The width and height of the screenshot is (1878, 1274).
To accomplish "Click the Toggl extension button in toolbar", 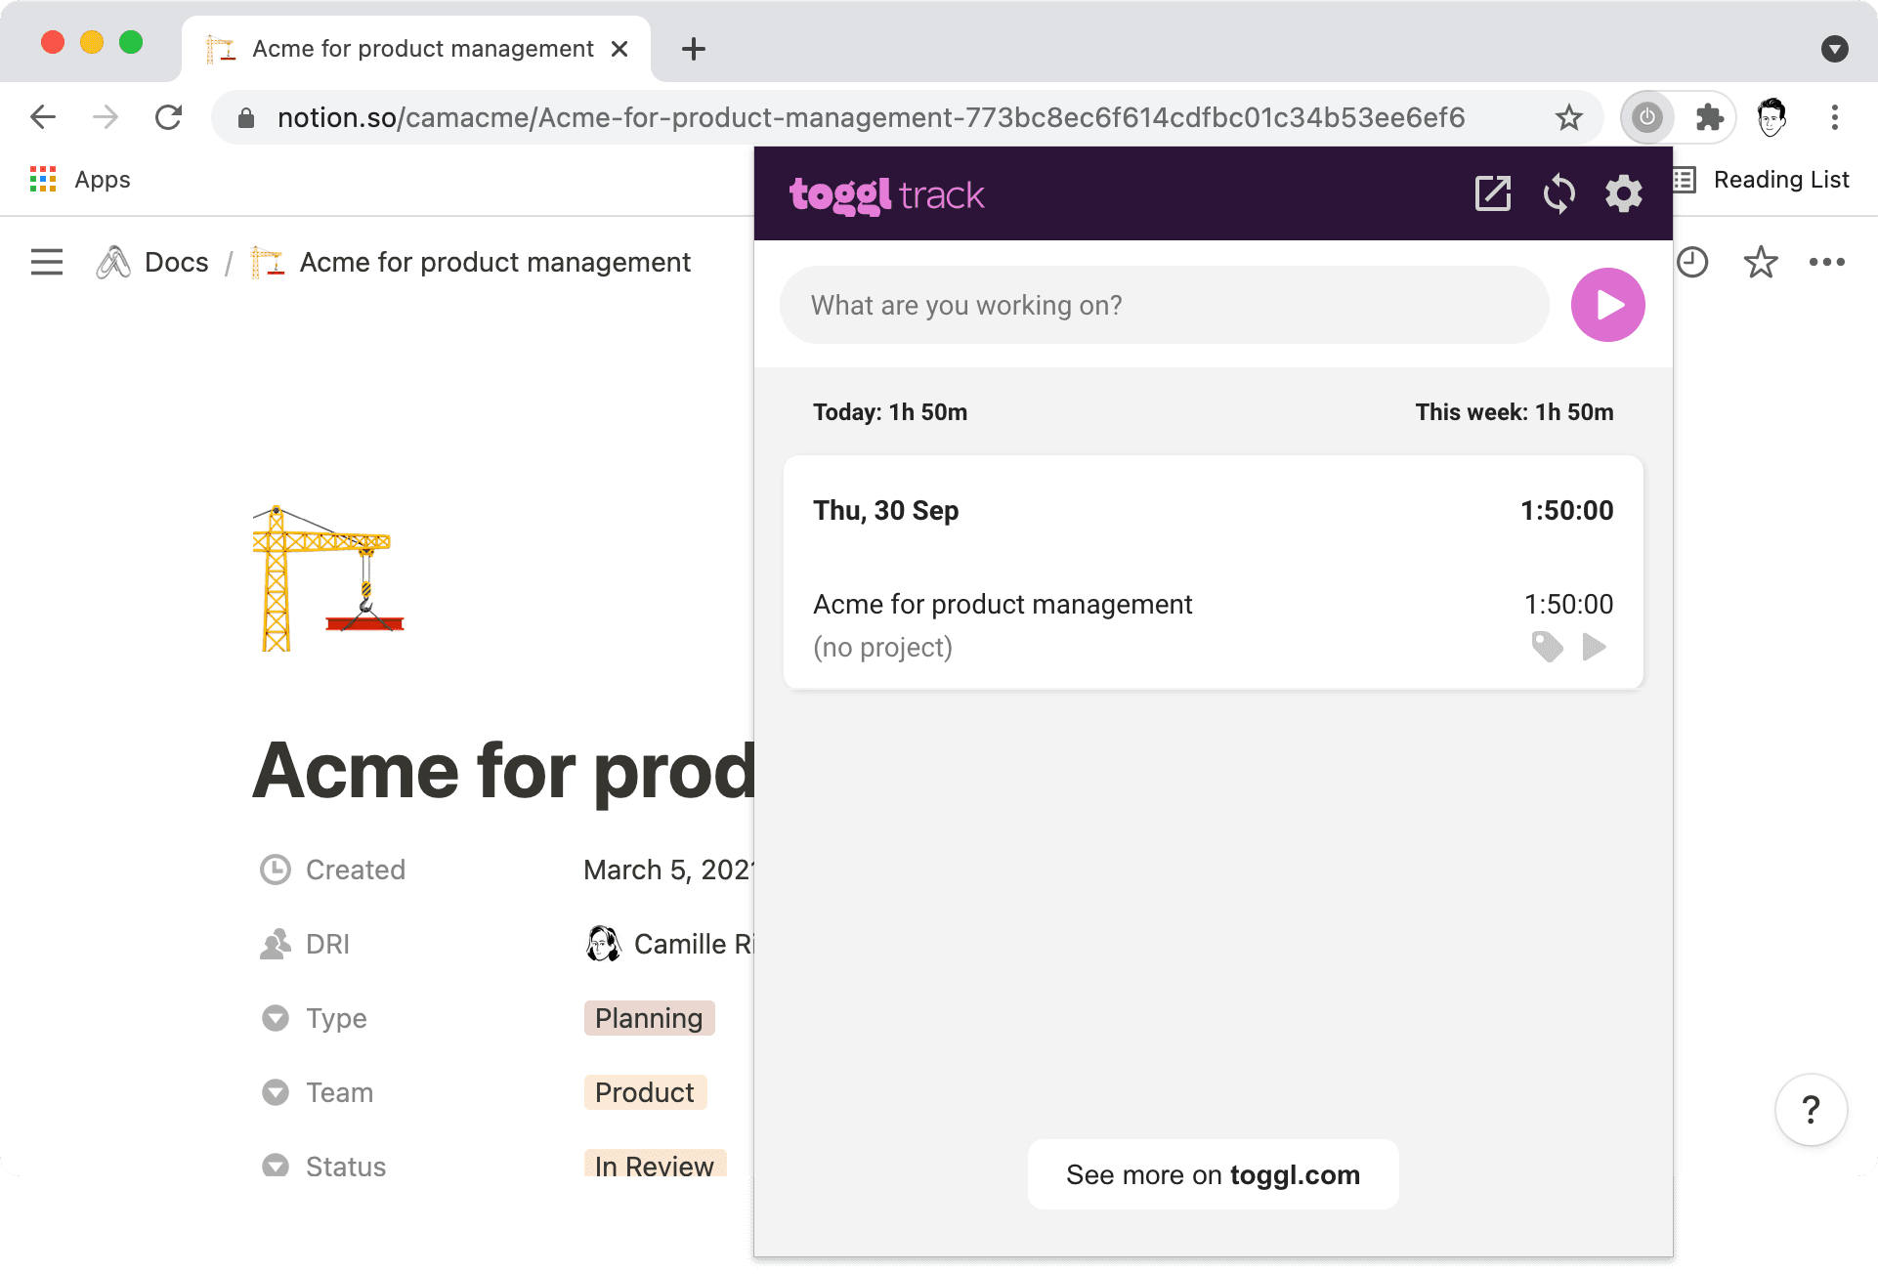I will [1647, 117].
